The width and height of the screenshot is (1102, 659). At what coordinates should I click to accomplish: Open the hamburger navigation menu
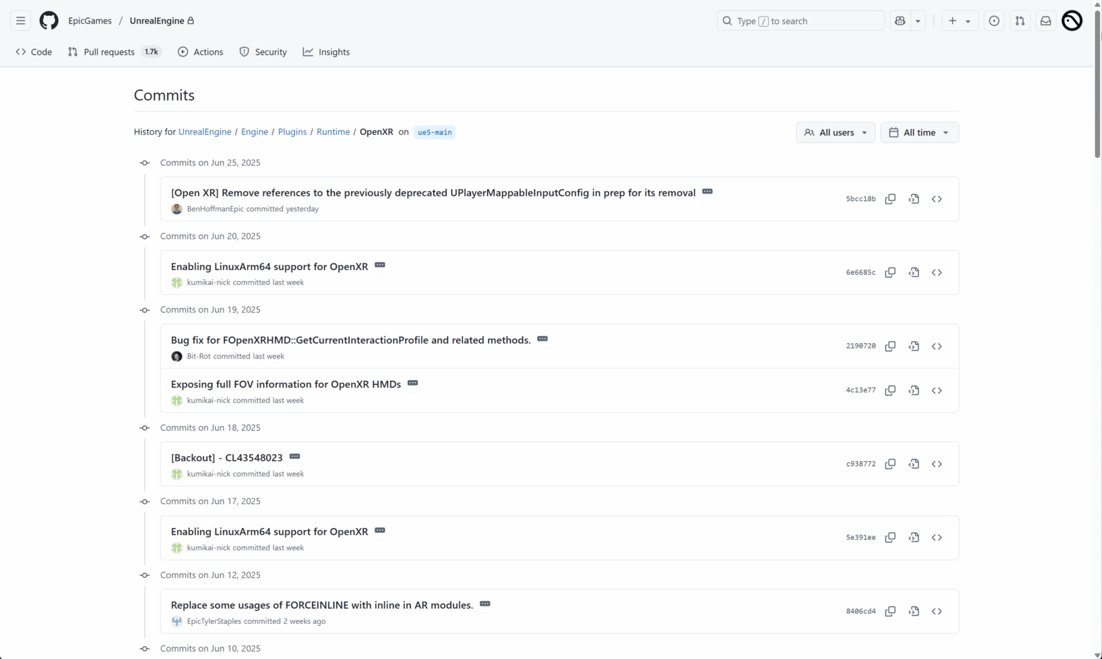[21, 21]
